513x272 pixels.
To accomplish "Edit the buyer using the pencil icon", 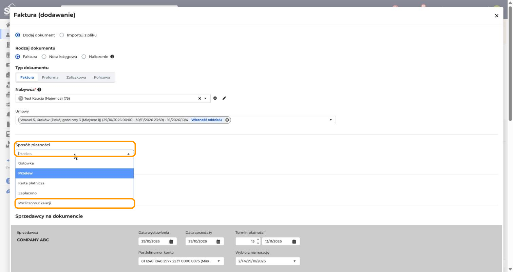I will (224, 98).
